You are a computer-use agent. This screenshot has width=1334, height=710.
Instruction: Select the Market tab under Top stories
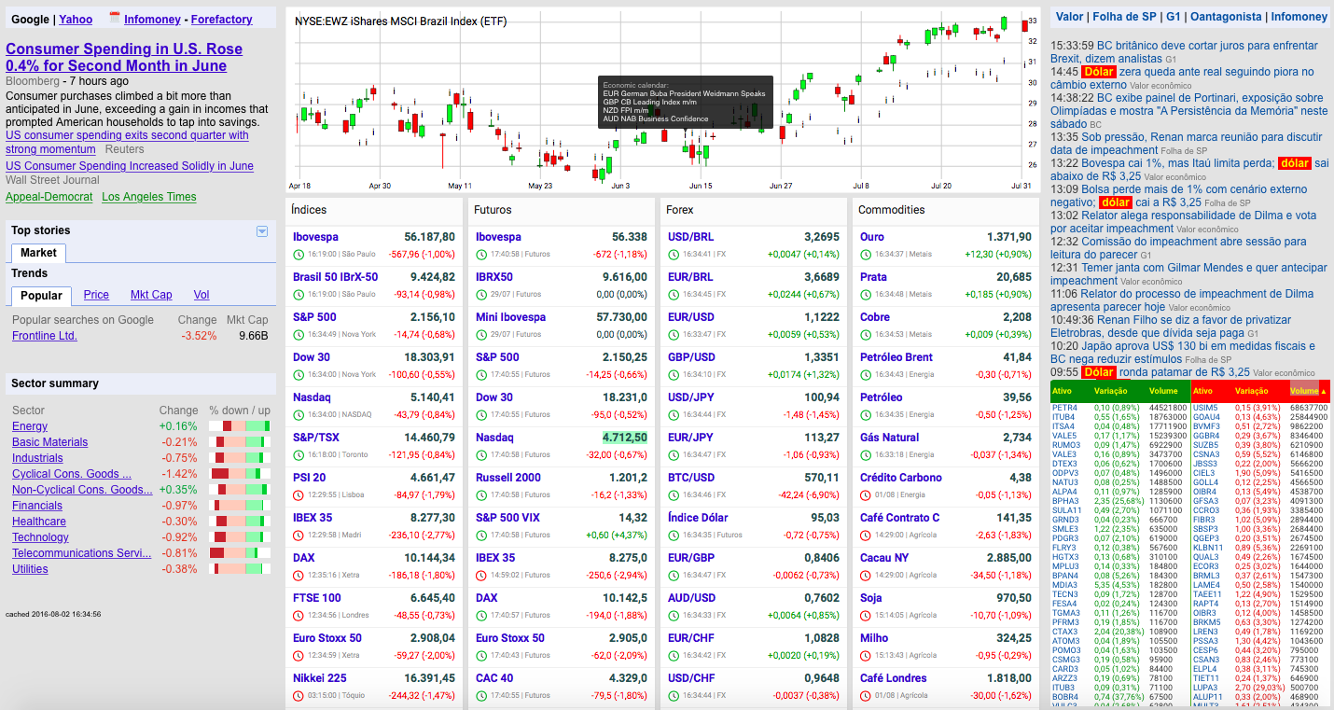38,253
